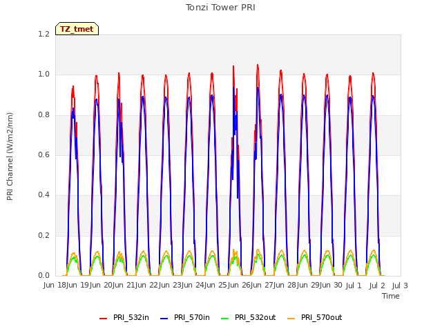442x331 pixels.
Task: Click the 1.2 y-axis tick label
Action: pos(44,34)
